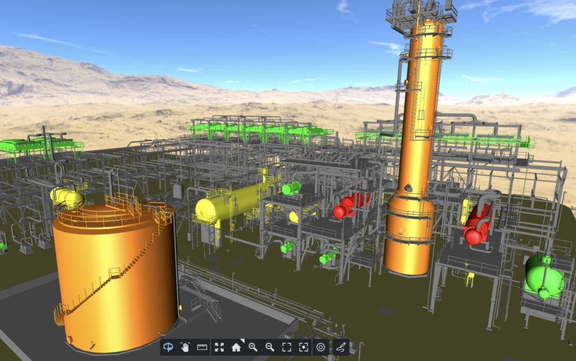Open the viewer Settings gear
Image resolution: width=576 pixels, height=361 pixels.
tap(319, 347)
